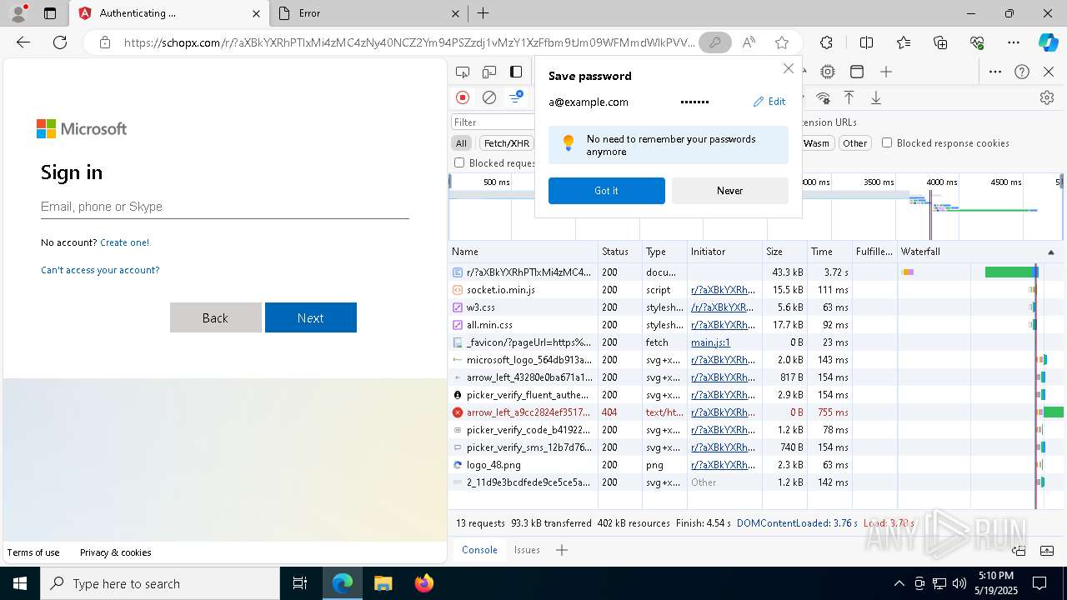Open the Favorites list icon
This screenshot has width=1067, height=600.
pos(904,42)
